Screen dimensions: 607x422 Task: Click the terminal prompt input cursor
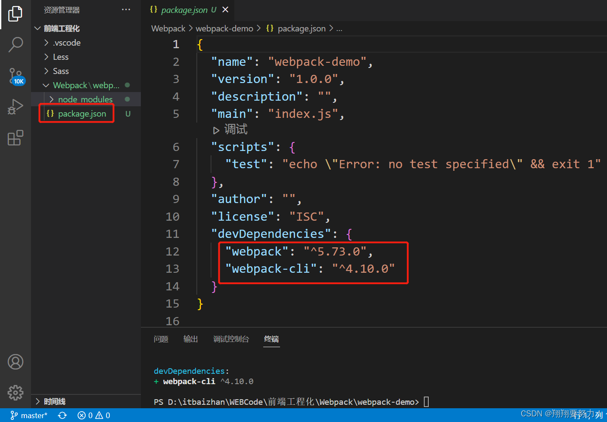[426, 402]
